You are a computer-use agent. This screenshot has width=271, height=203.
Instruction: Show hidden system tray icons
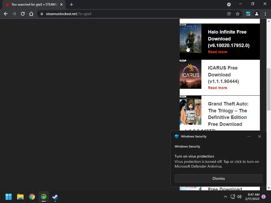coord(225,197)
